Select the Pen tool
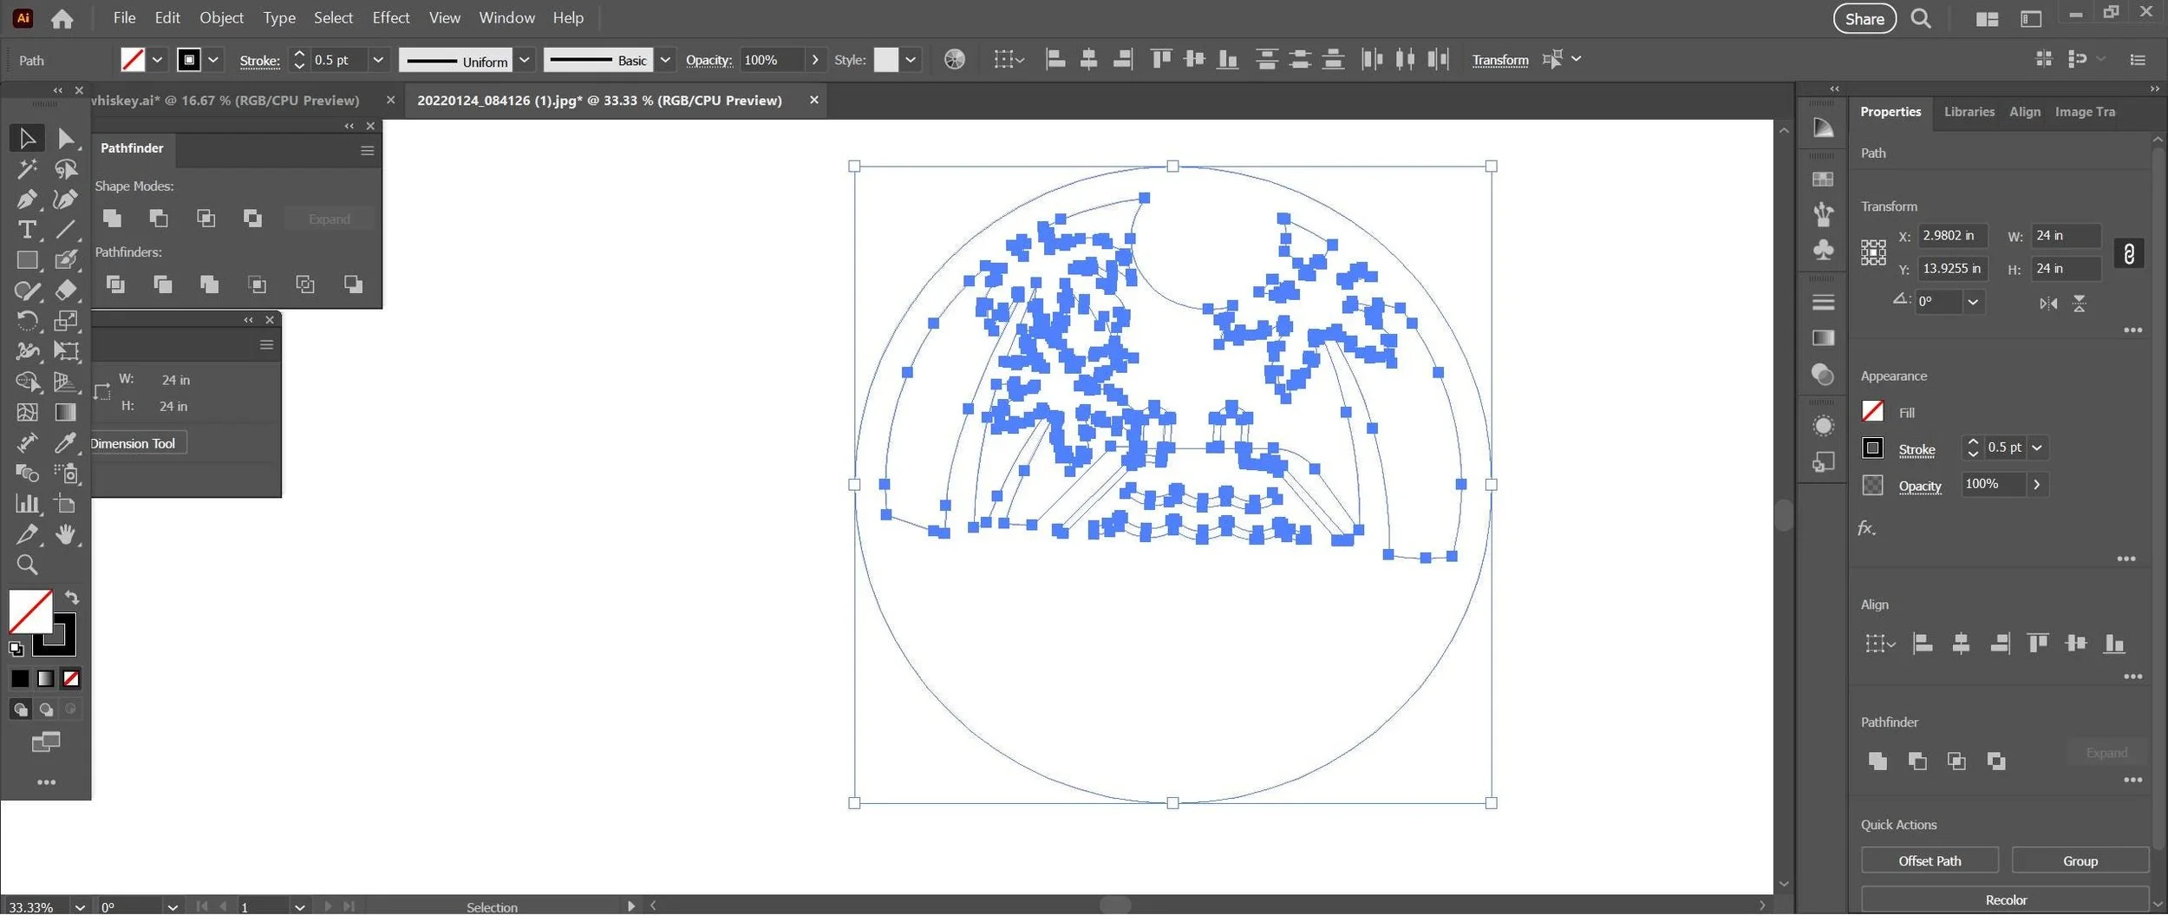 tap(27, 199)
